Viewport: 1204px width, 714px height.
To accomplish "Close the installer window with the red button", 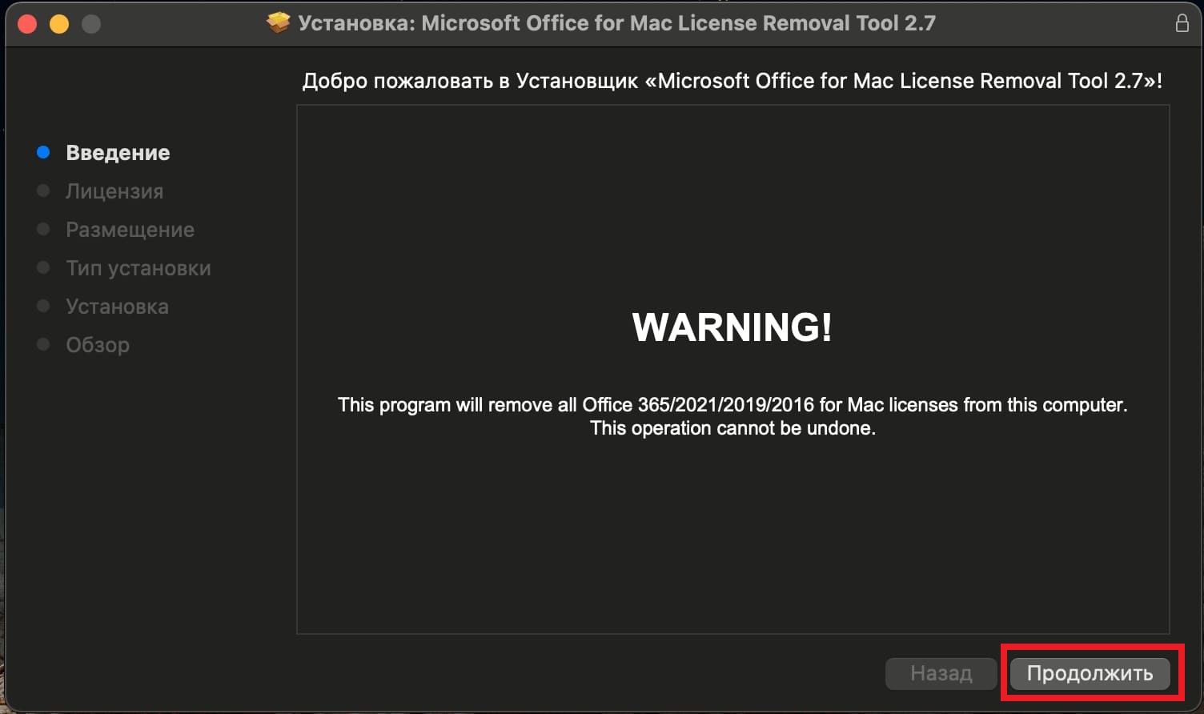I will pyautogui.click(x=27, y=24).
